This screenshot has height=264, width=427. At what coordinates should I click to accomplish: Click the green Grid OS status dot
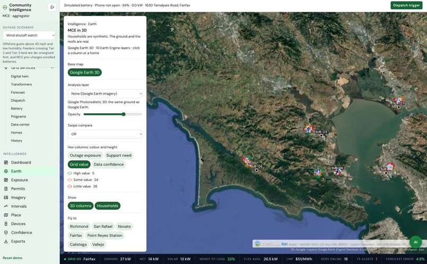pos(65,259)
